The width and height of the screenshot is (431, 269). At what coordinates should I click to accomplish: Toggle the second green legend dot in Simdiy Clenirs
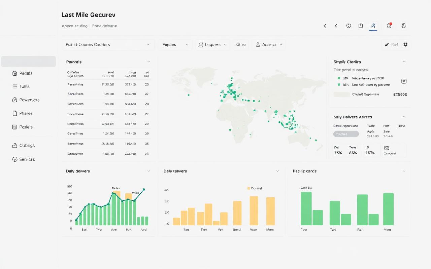(339, 85)
